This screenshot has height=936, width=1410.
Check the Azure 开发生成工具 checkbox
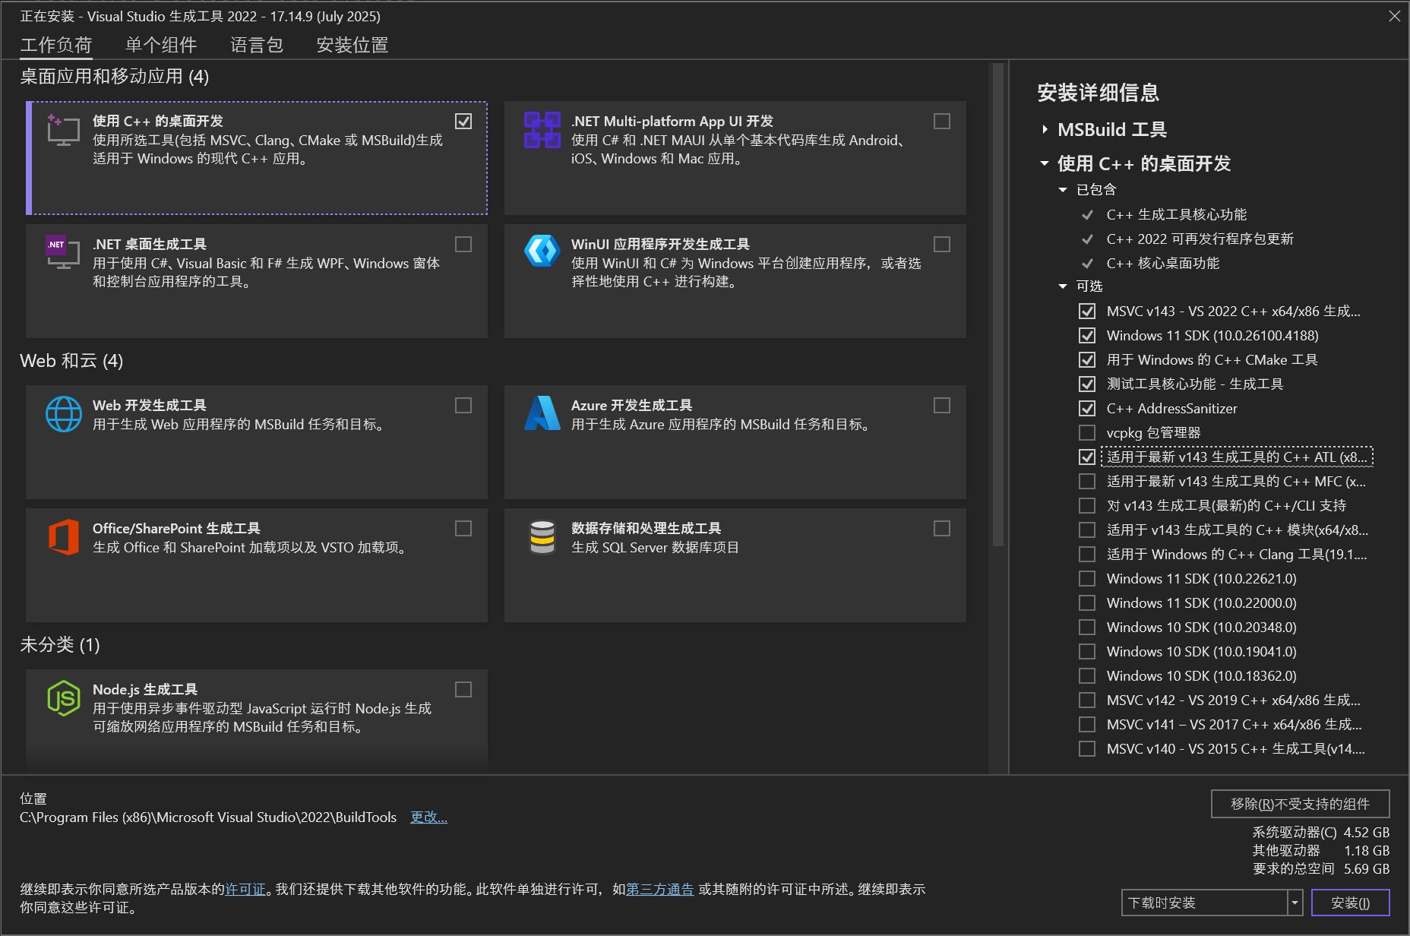[x=942, y=406]
